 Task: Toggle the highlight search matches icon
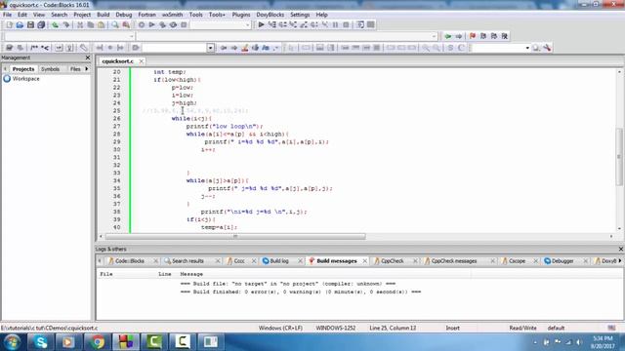pos(245,48)
